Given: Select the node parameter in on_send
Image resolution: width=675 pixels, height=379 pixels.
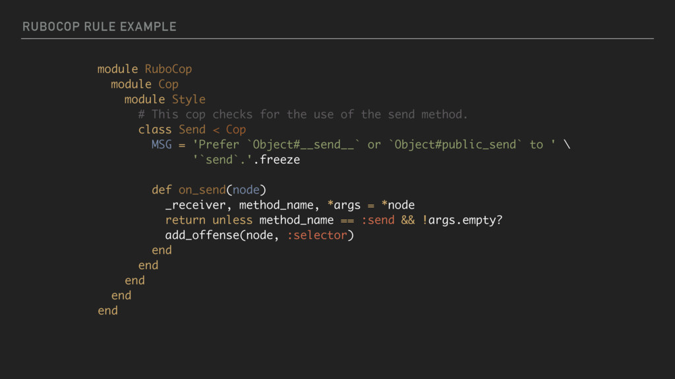Looking at the screenshot, I should click(246, 190).
